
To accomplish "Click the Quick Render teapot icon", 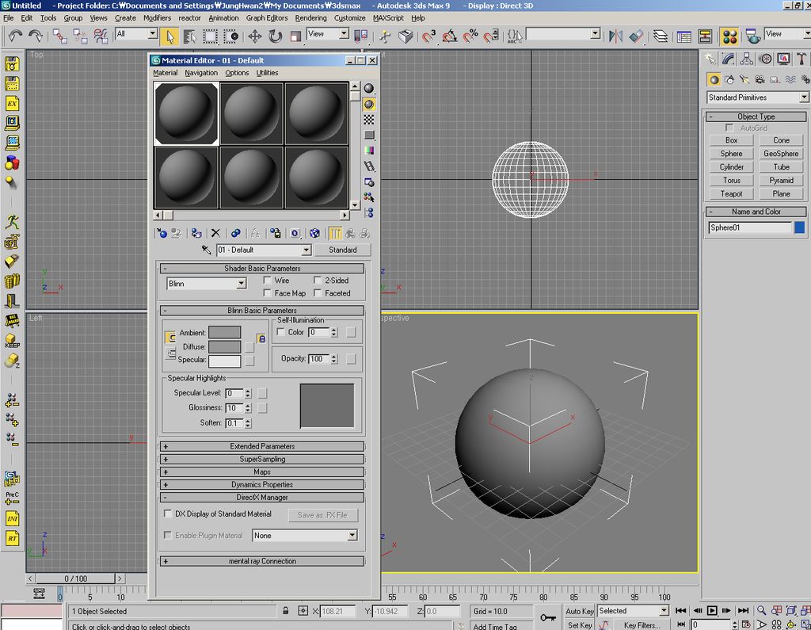I will [x=752, y=37].
